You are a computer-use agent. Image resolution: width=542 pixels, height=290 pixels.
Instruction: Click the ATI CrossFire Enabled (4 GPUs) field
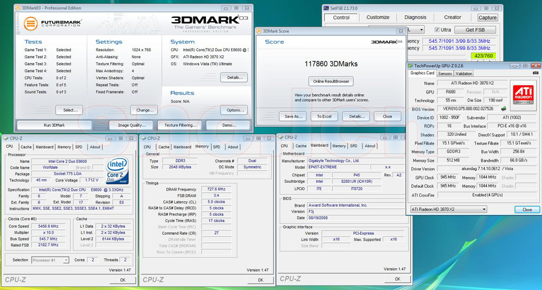coord(487,195)
